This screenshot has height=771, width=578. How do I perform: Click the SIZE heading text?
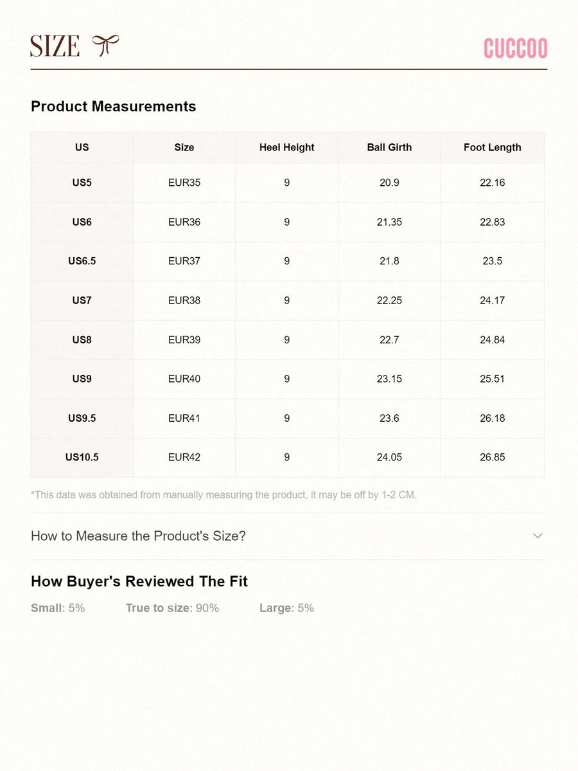(x=55, y=46)
